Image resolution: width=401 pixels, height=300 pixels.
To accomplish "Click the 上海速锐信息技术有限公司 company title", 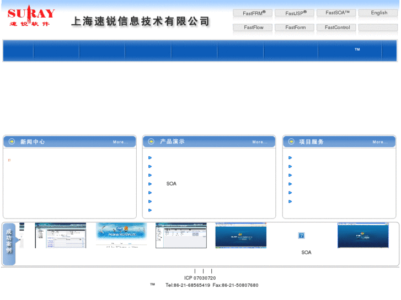I will pyautogui.click(x=141, y=21).
